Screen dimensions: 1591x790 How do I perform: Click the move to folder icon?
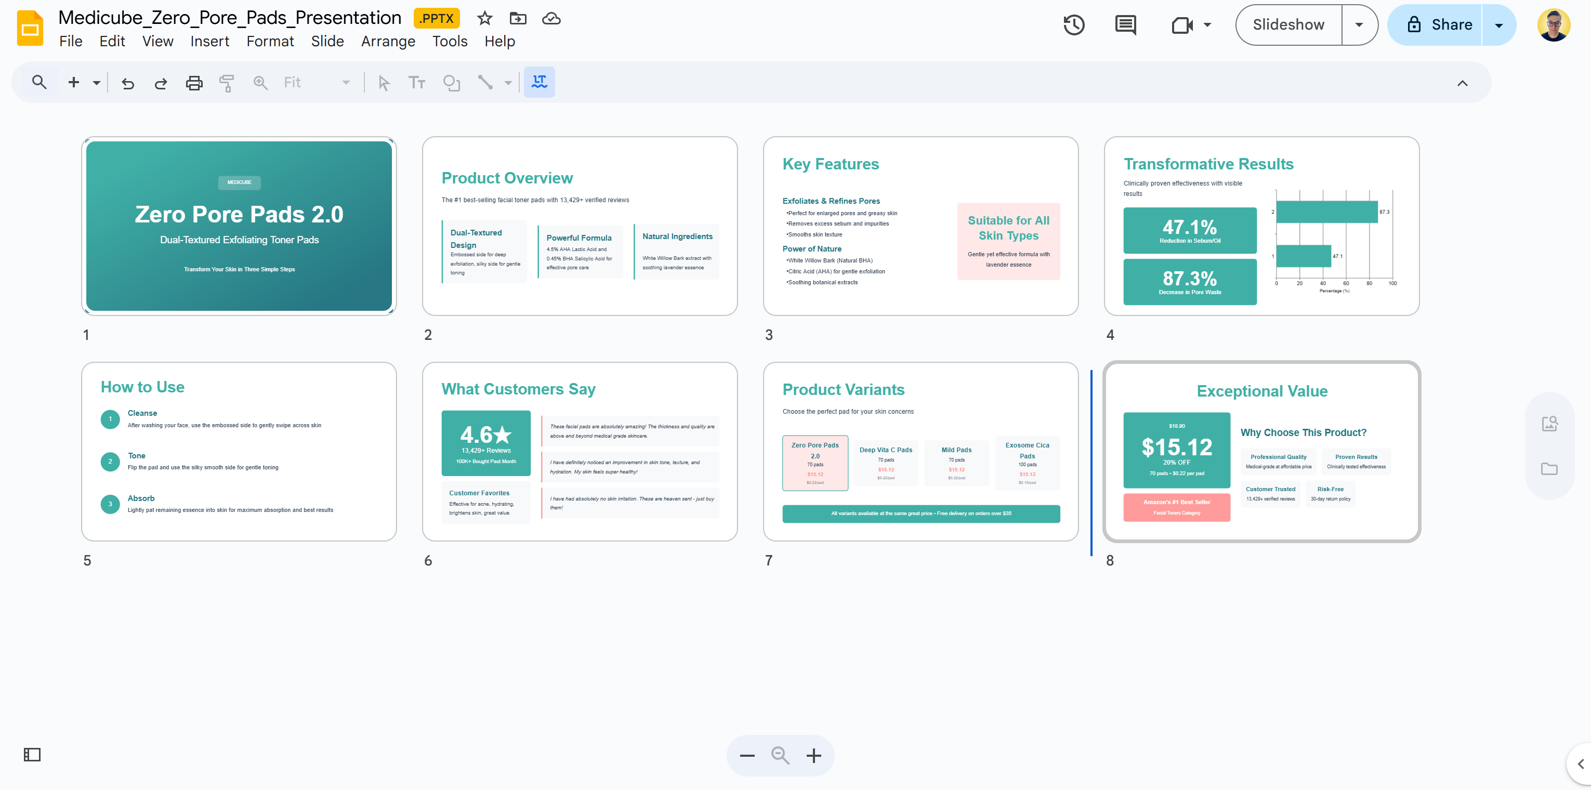click(x=518, y=19)
